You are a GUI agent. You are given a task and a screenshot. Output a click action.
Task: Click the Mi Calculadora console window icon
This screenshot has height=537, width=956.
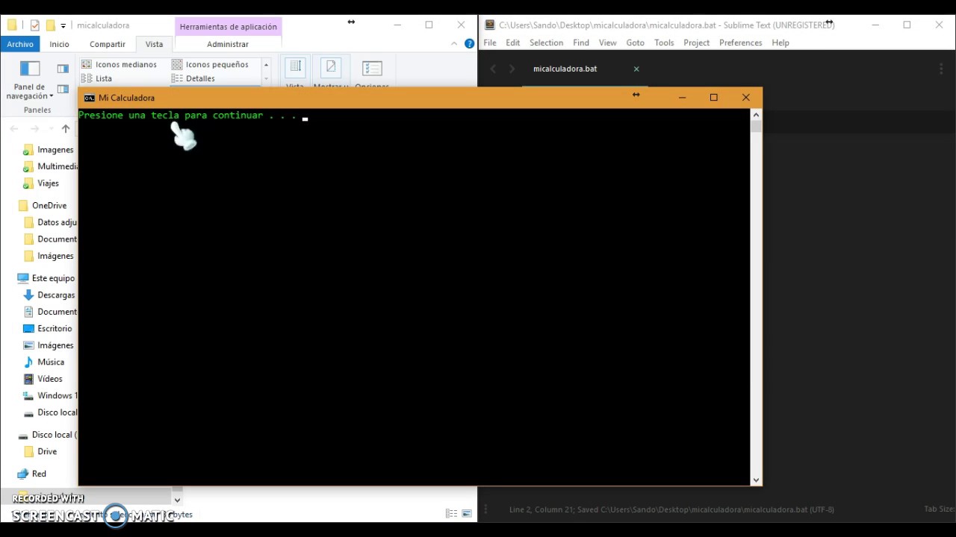pyautogui.click(x=89, y=98)
